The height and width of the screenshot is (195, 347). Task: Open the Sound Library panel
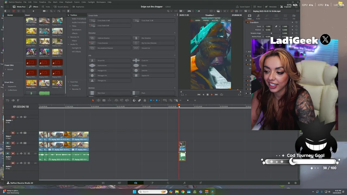click(x=61, y=7)
